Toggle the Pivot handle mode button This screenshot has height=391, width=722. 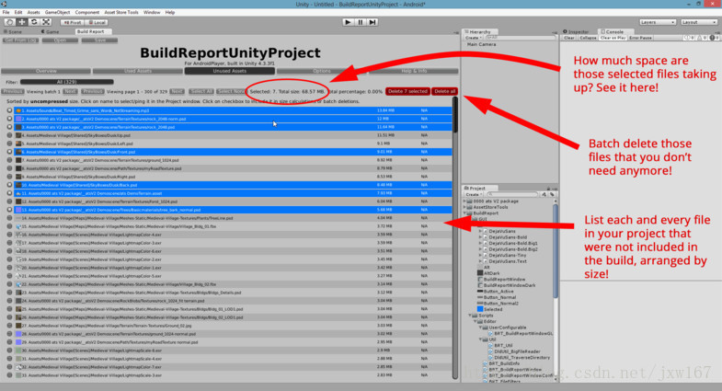[x=73, y=22]
